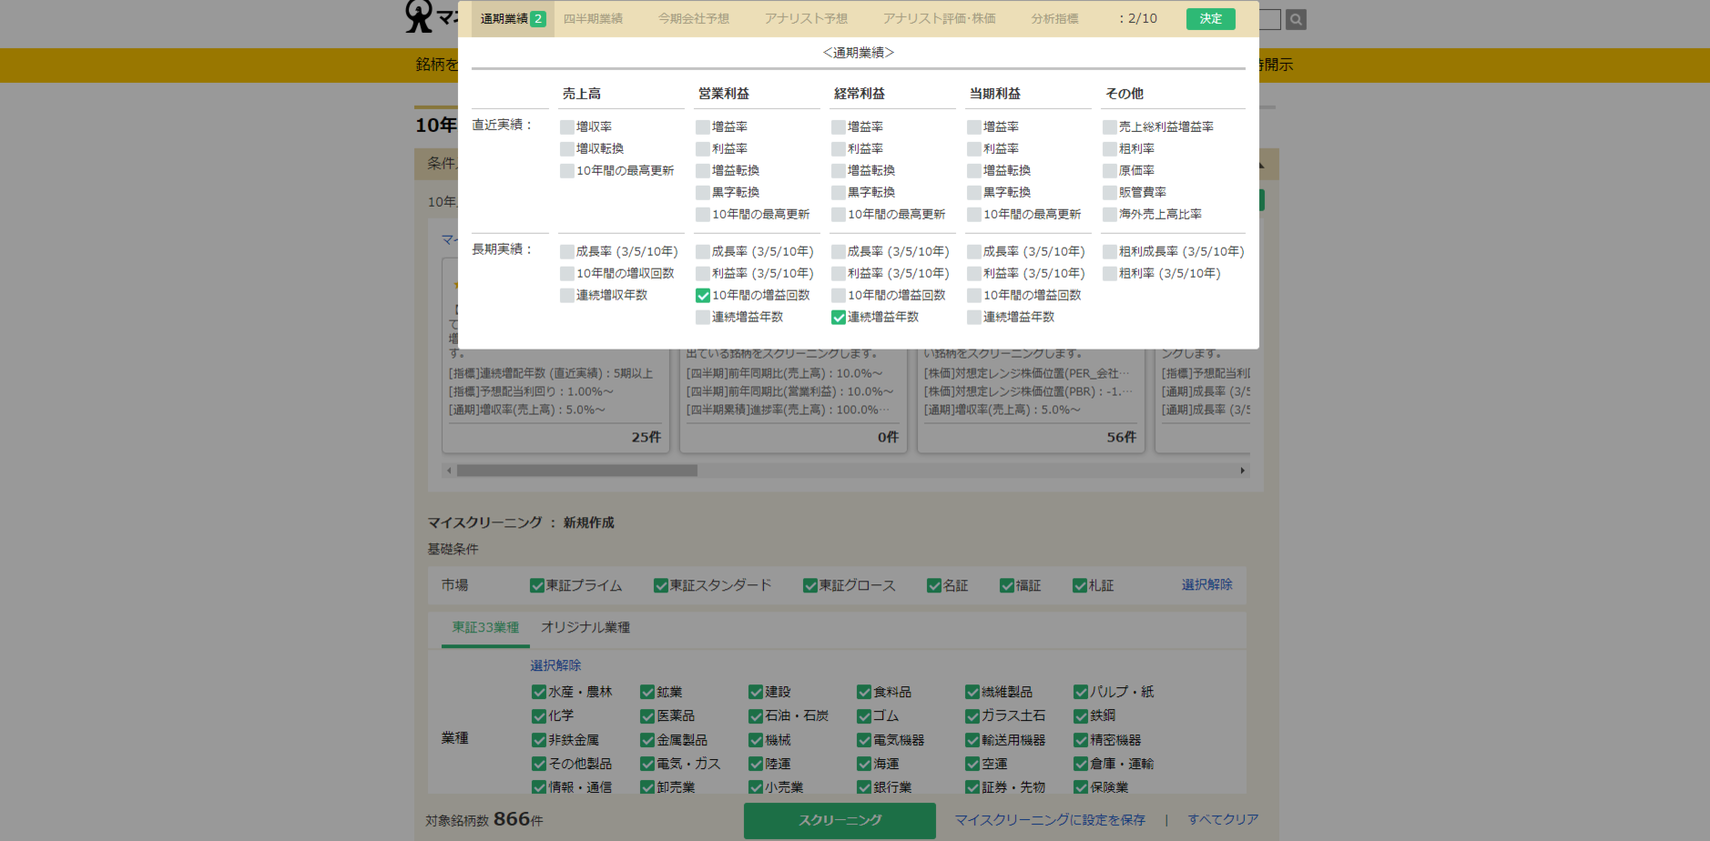This screenshot has height=841, width=1710.
Task: Enable 10年間の最高更新 under 売上高
Action: [567, 171]
